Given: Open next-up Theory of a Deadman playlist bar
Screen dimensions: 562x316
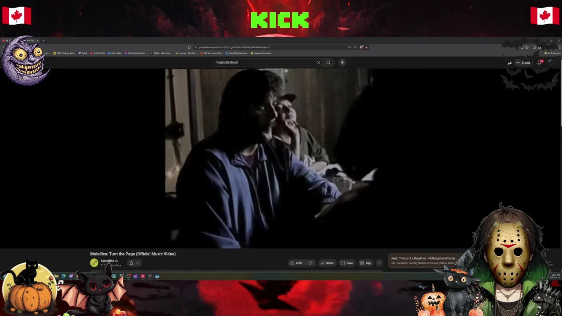Looking at the screenshot, I should point(424,261).
